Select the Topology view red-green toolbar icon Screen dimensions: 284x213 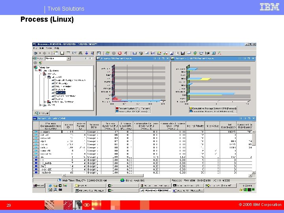(x=220, y=53)
